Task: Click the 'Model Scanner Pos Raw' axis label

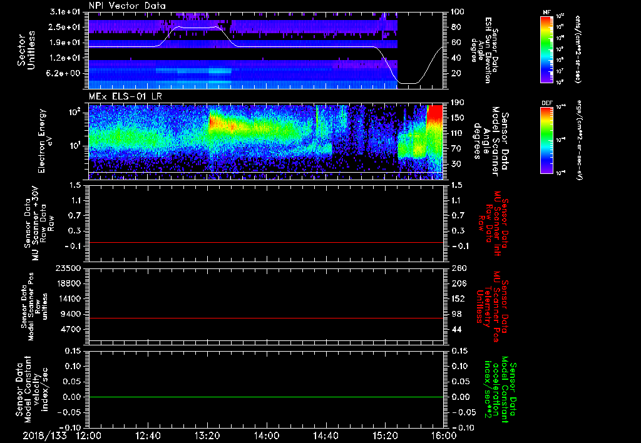Action: pyautogui.click(x=34, y=307)
